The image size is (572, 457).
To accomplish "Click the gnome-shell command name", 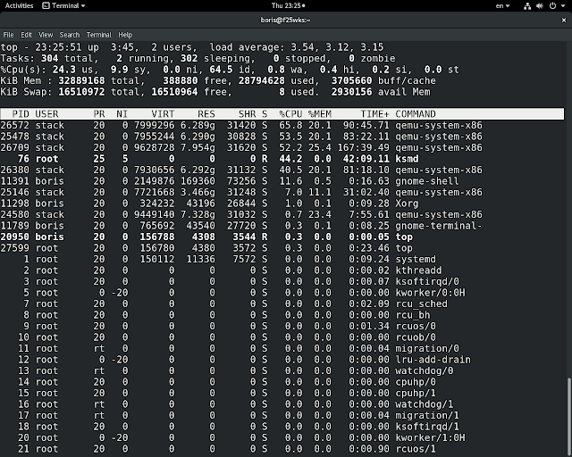I will 427,181.
